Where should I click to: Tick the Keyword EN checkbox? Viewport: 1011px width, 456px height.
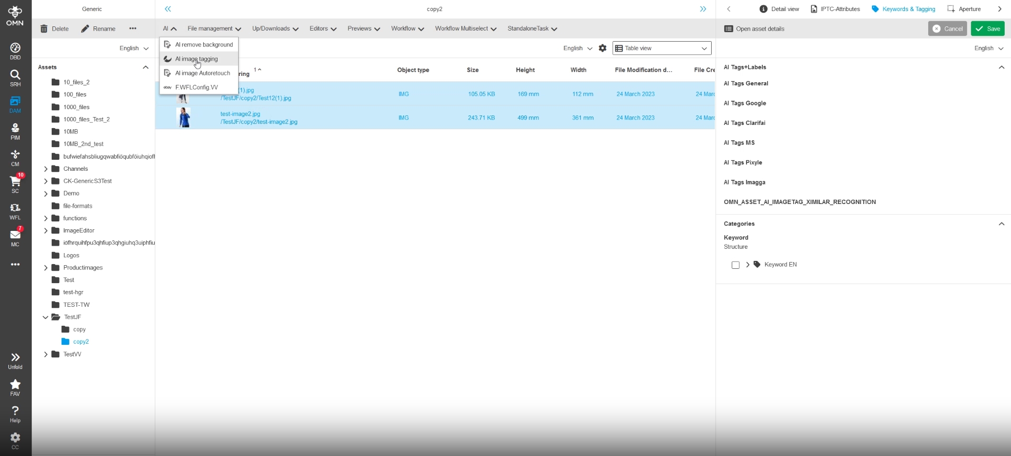coord(735,265)
